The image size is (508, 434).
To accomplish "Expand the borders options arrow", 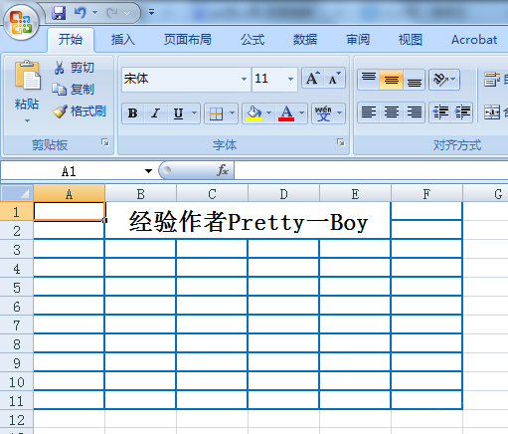I will click(x=233, y=113).
